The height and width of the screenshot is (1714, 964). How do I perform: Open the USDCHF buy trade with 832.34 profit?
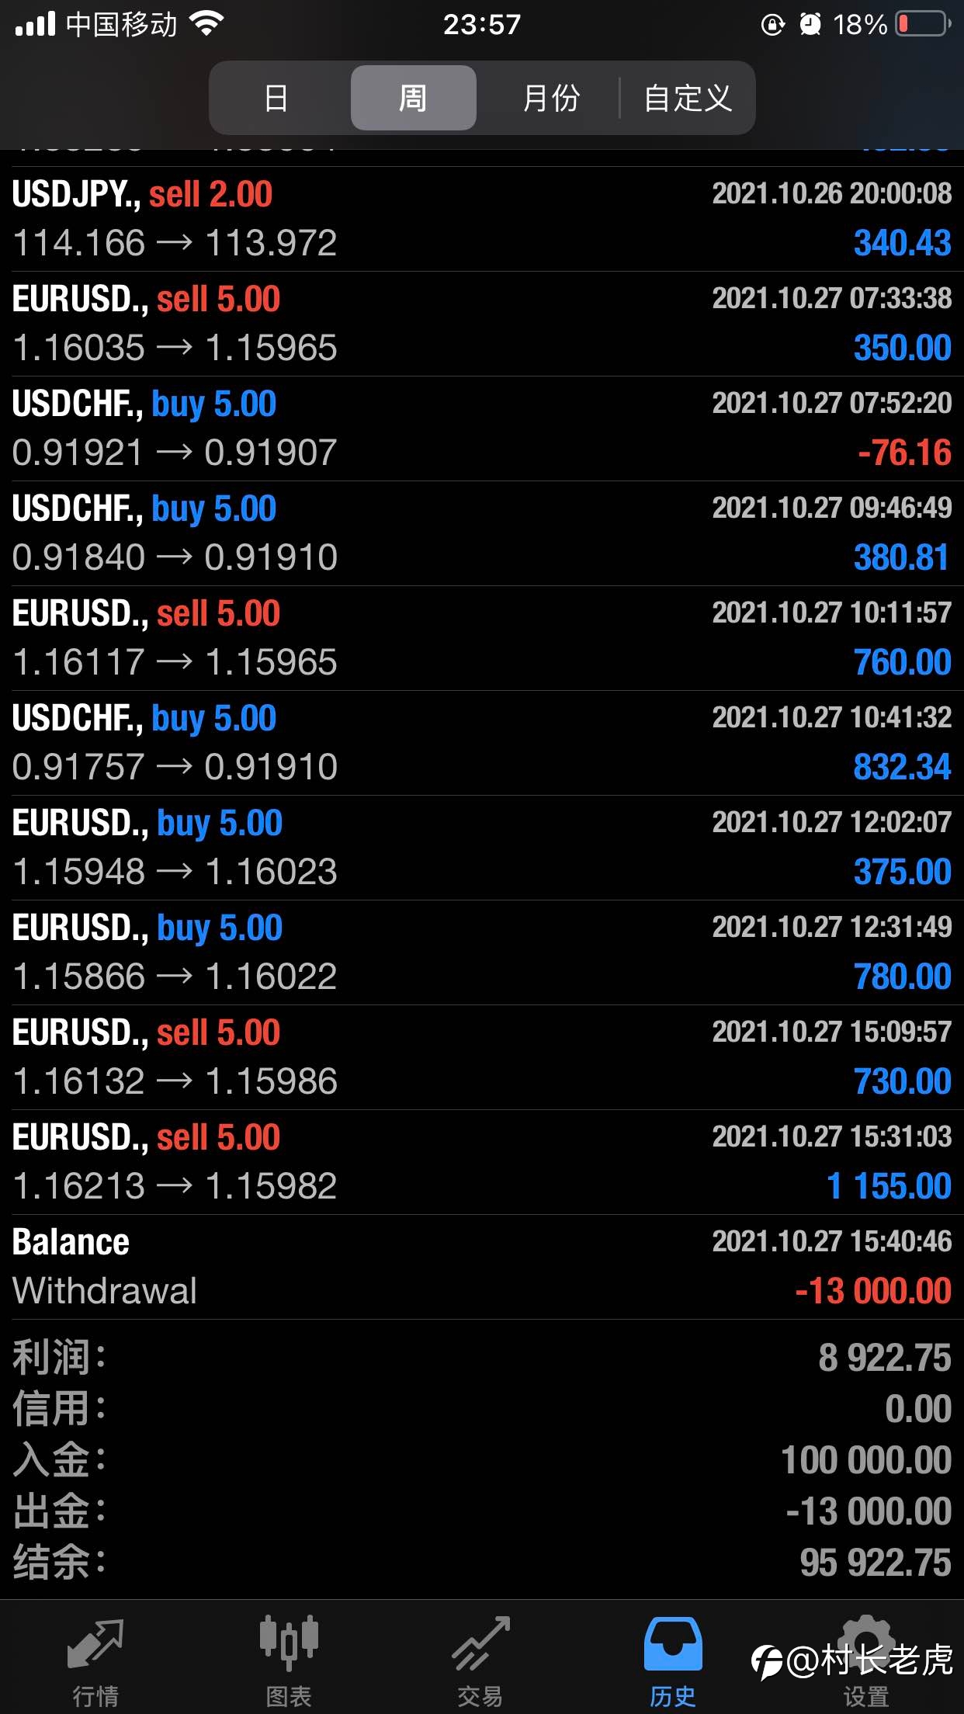pos(482,743)
